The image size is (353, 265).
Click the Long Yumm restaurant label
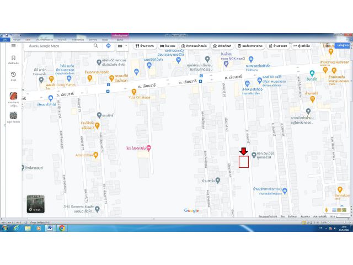[66, 85]
